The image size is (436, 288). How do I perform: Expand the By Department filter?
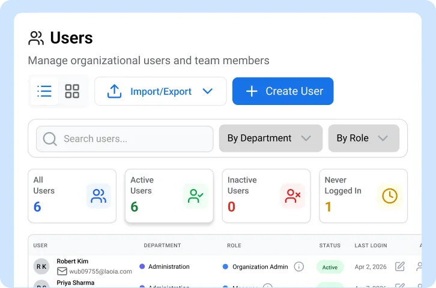pos(270,139)
